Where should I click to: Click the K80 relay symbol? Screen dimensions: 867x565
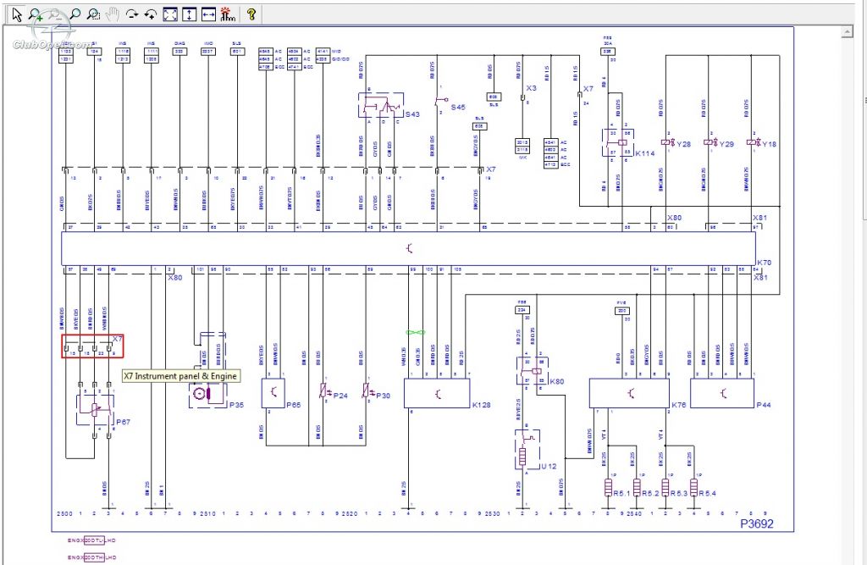(532, 371)
